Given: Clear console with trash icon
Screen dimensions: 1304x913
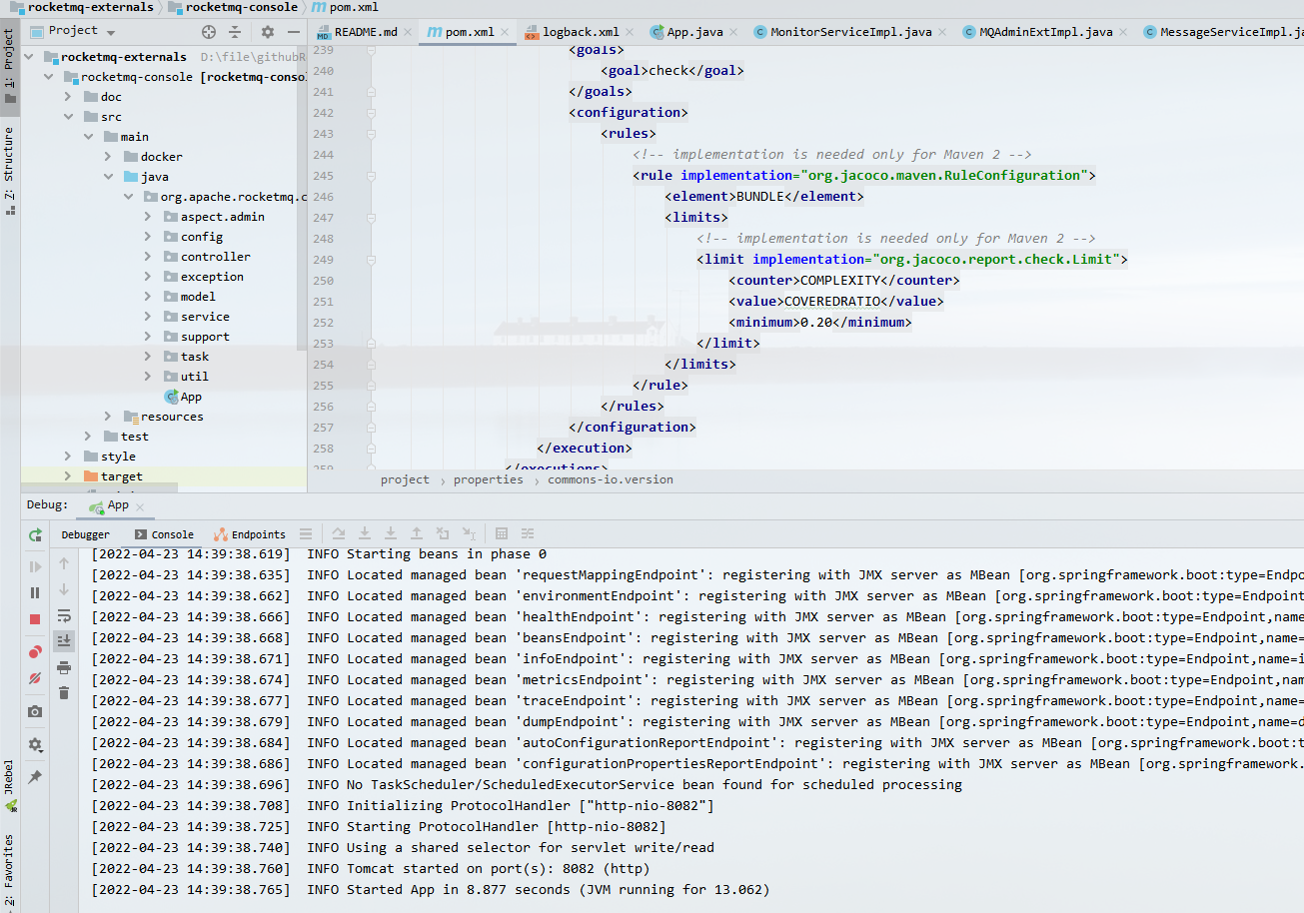Looking at the screenshot, I should pos(64,692).
